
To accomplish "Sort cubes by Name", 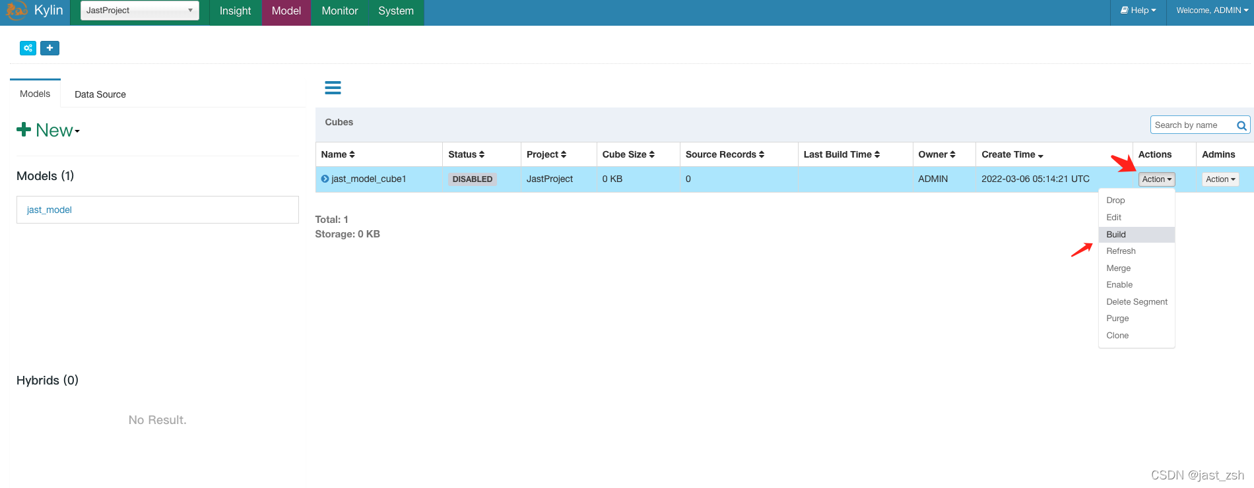I will tap(338, 154).
